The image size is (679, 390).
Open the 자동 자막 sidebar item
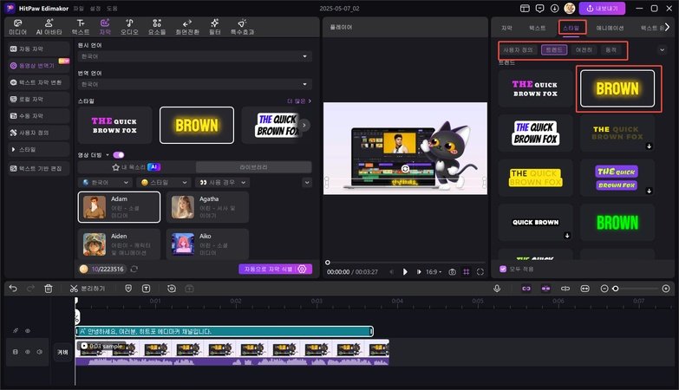coord(38,49)
